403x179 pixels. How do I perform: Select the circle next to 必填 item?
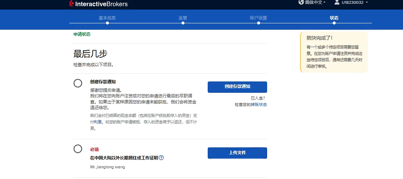78,149
